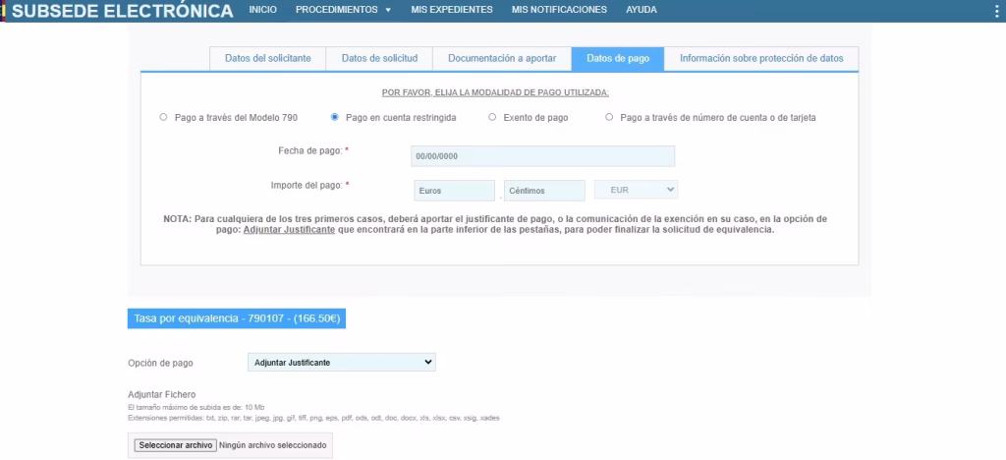Click the 'Adjuntar Fichero' heading
The width and height of the screenshot is (1006, 460).
coord(162,394)
